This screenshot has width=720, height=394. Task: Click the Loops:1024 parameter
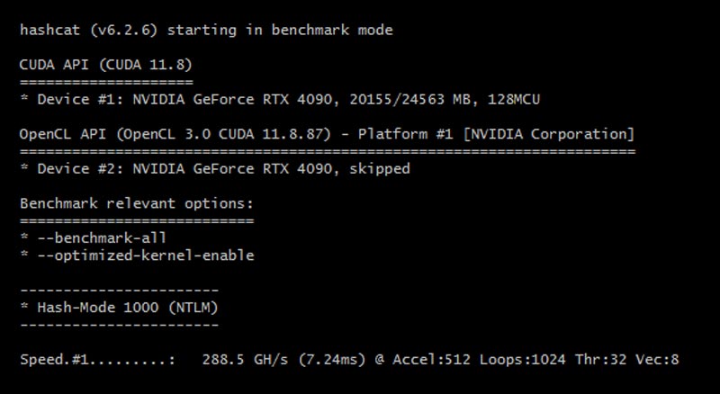[x=523, y=360]
